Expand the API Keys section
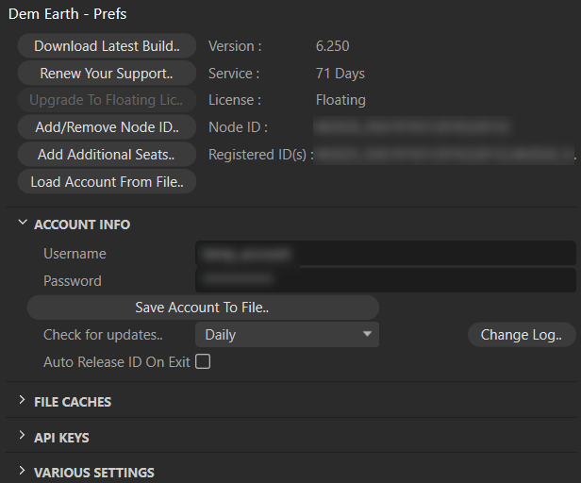This screenshot has width=581, height=483. coord(23,436)
